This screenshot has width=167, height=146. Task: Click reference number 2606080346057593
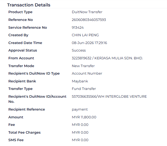tap(89, 20)
